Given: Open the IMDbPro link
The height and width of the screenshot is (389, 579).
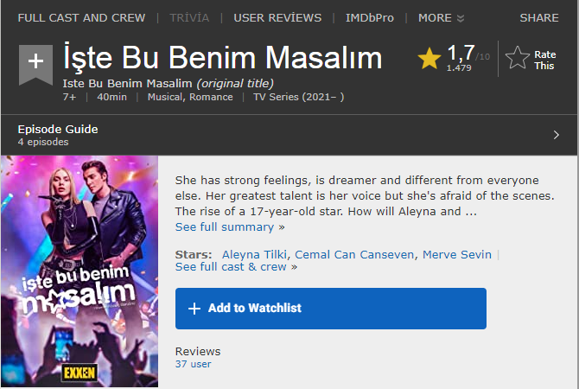Looking at the screenshot, I should pos(369,17).
